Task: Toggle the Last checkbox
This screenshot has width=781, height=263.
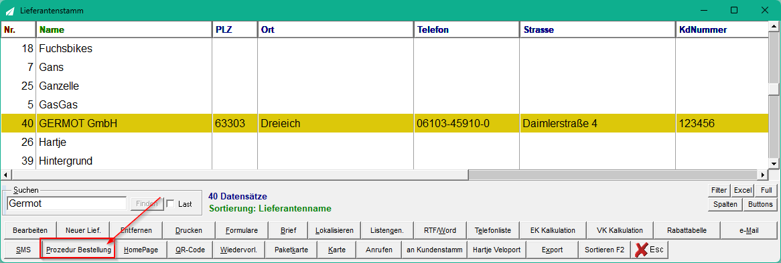Action: coord(170,203)
